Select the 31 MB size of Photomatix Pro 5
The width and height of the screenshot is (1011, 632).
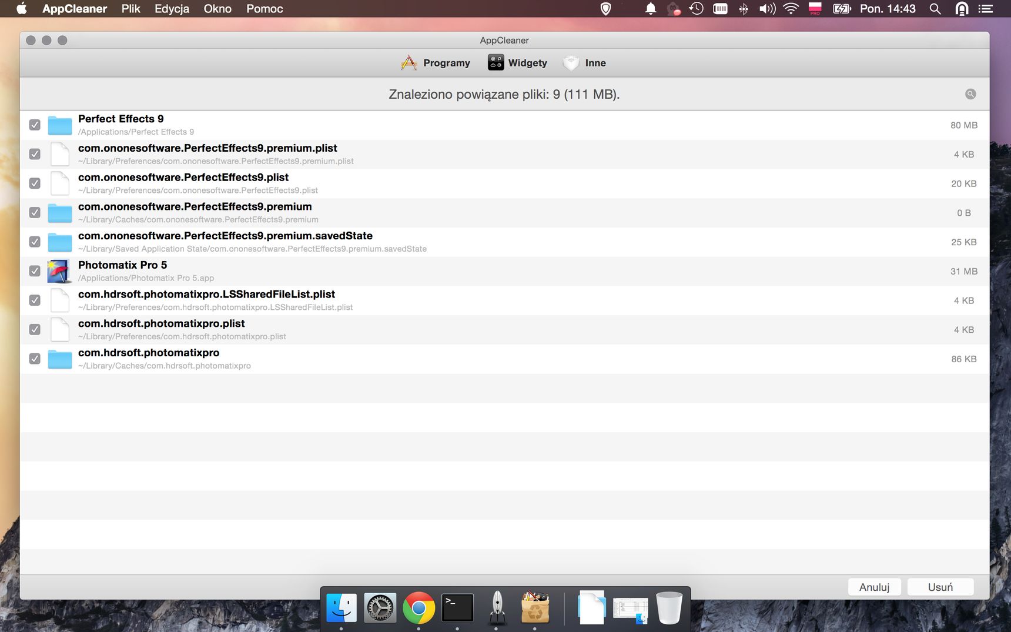coord(964,271)
